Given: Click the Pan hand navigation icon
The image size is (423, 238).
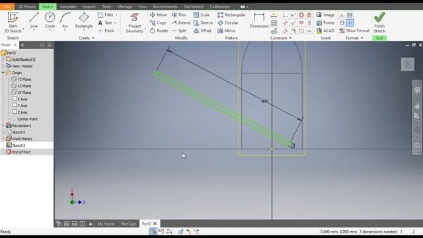Looking at the screenshot, I should coord(417,105).
